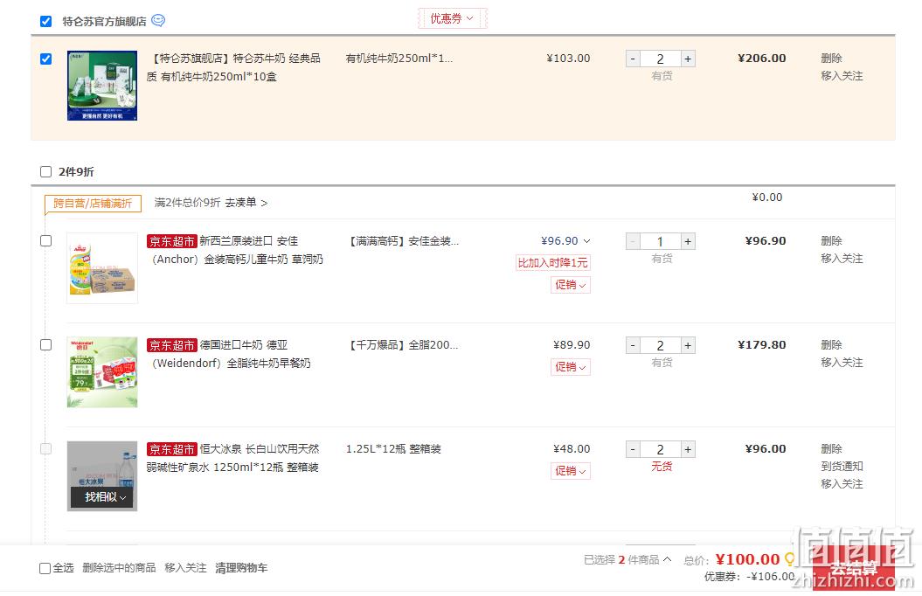Check the 2件9折 group checkbox

click(x=45, y=171)
